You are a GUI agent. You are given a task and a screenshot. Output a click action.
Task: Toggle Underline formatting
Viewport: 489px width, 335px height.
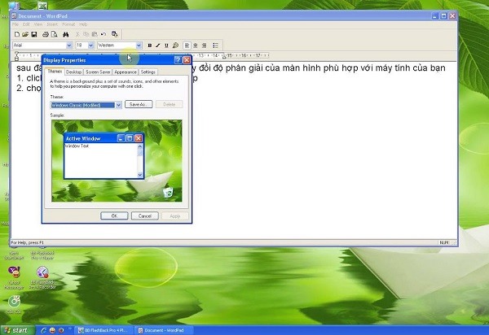click(167, 46)
